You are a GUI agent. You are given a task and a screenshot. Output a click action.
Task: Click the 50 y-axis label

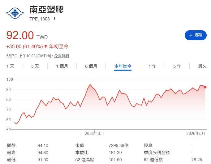[x=8, y=130]
